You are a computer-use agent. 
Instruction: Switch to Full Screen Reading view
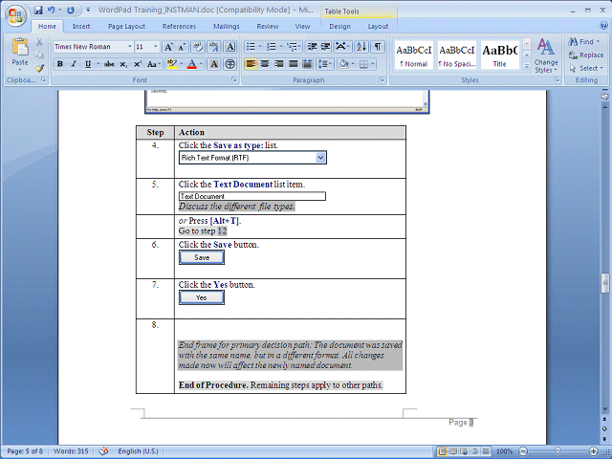pyautogui.click(x=453, y=451)
